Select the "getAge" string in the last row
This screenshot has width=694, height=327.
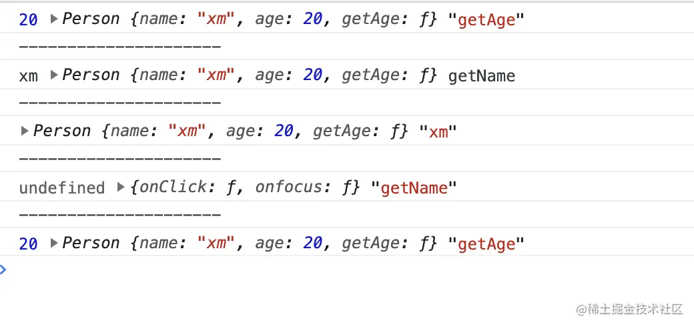click(x=486, y=244)
